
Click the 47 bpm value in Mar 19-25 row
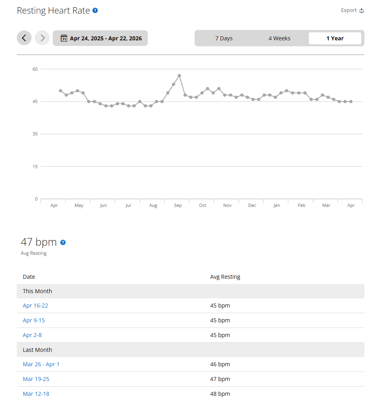220,379
